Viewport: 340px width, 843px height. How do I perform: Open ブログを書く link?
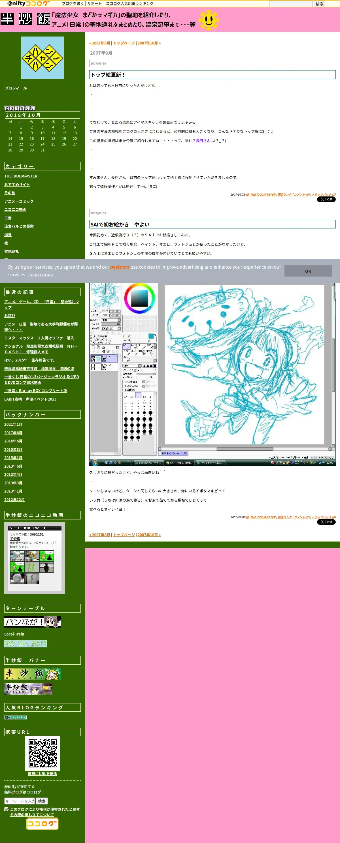coord(73,4)
